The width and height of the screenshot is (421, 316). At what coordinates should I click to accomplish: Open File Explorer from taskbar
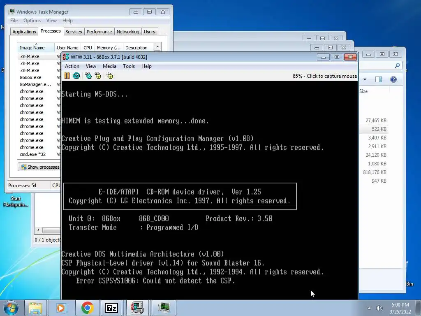tap(35, 308)
